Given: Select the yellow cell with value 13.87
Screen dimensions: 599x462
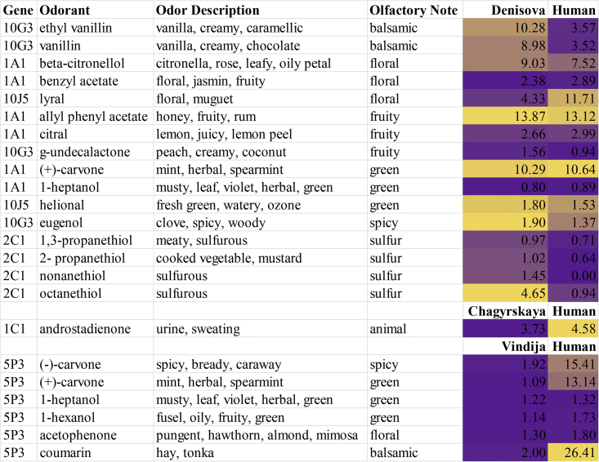Looking at the screenshot, I should click(506, 117).
